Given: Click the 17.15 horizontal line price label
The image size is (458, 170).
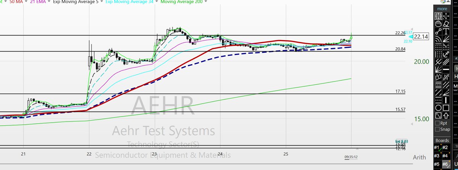Looking at the screenshot, I should pyautogui.click(x=400, y=92).
